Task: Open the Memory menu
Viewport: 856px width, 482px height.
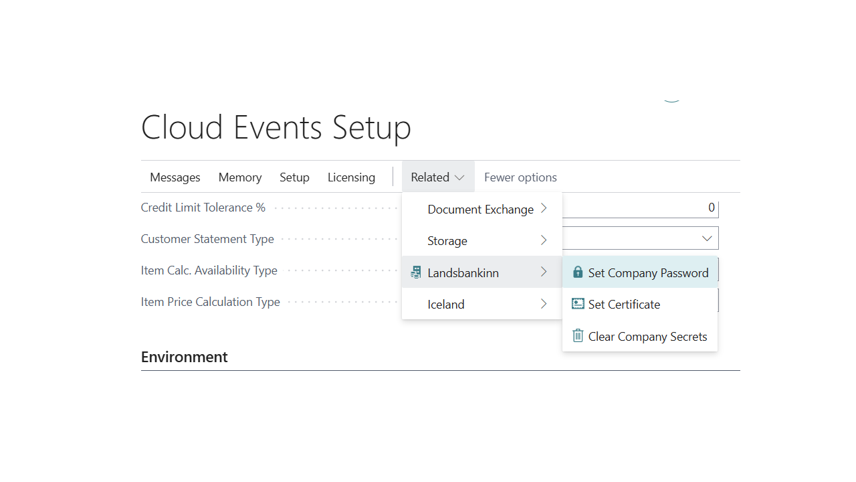Action: 240,177
